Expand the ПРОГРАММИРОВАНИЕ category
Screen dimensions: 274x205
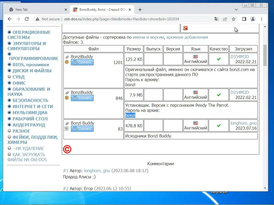9,54
